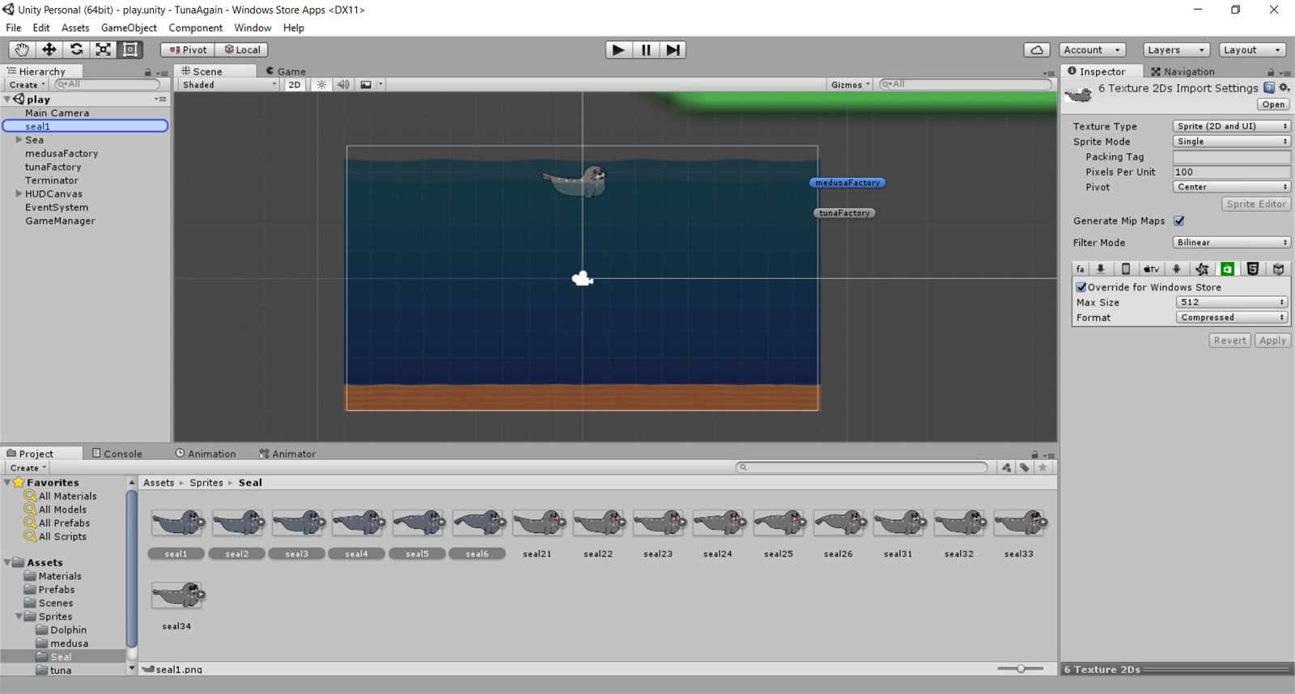Click the Apply button
1295x694 pixels.
1272,341
